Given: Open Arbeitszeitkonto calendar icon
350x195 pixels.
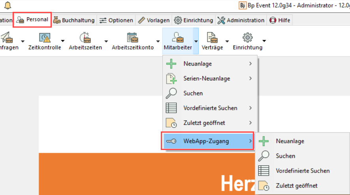Looking at the screenshot, I should [x=132, y=37].
